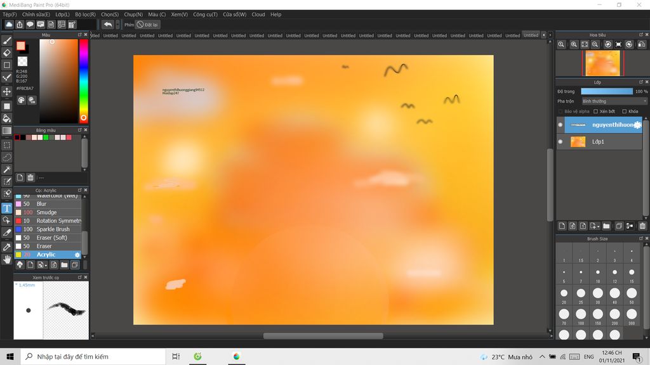Image resolution: width=650 pixels, height=365 pixels.
Task: Select the Eyedropper tool
Action: (6, 247)
